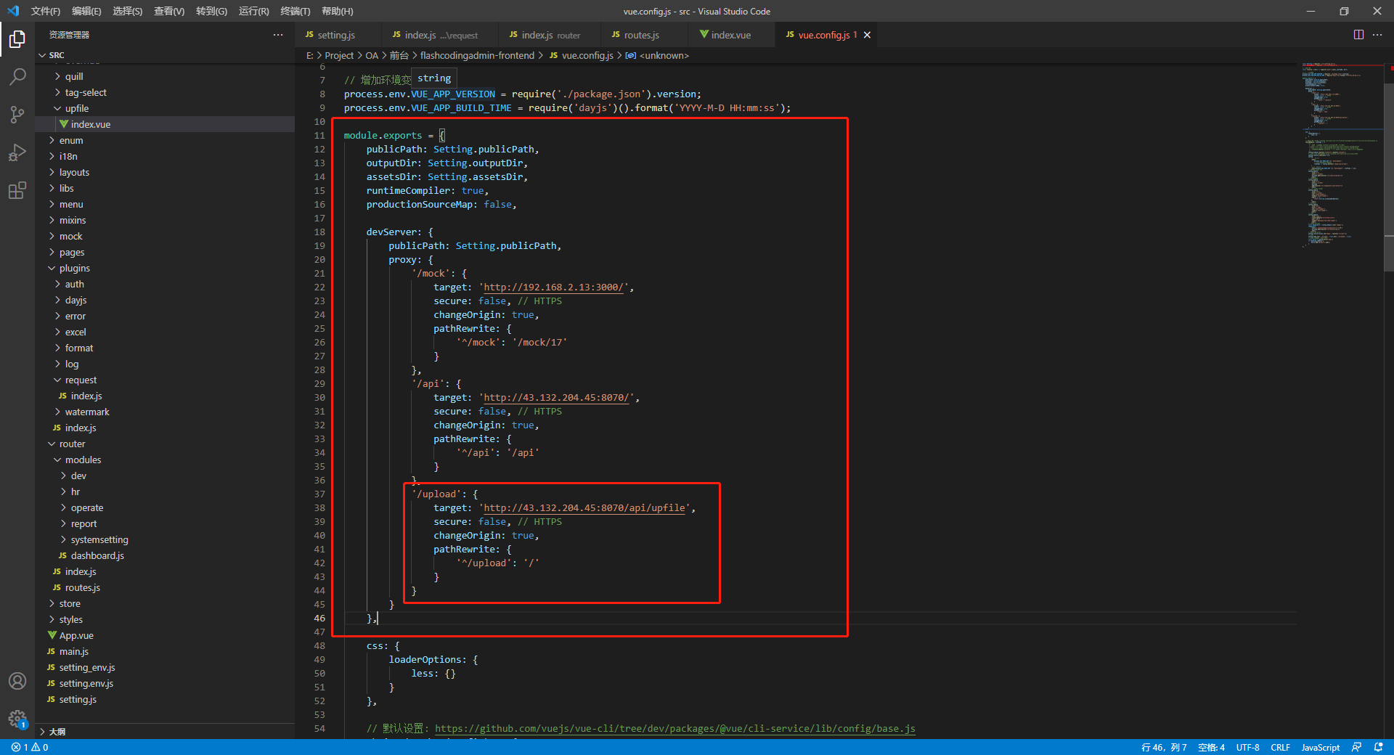Open editor more actions ellipsis
The width and height of the screenshot is (1394, 755).
(x=1377, y=35)
